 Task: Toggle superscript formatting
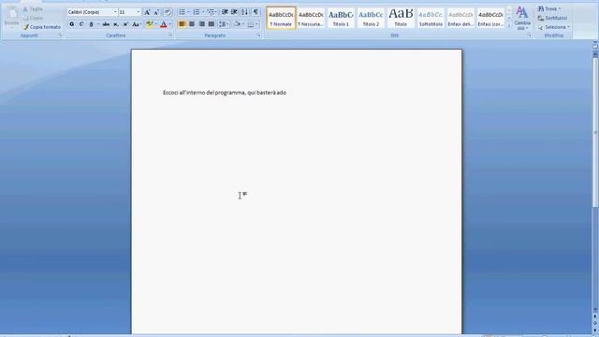(x=125, y=24)
